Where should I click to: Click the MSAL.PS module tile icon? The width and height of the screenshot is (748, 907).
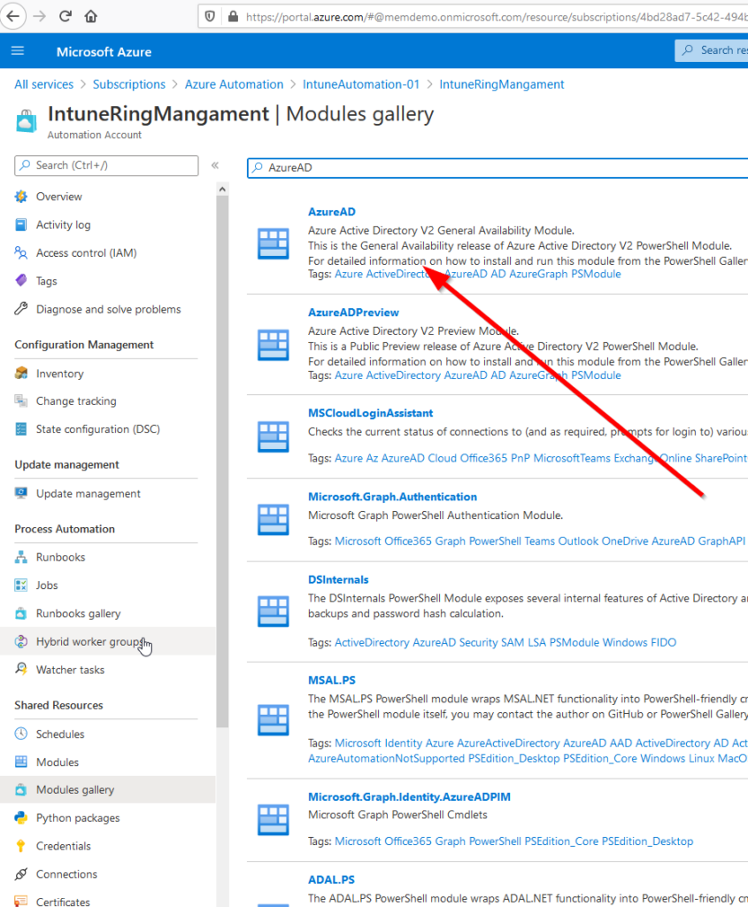click(273, 719)
